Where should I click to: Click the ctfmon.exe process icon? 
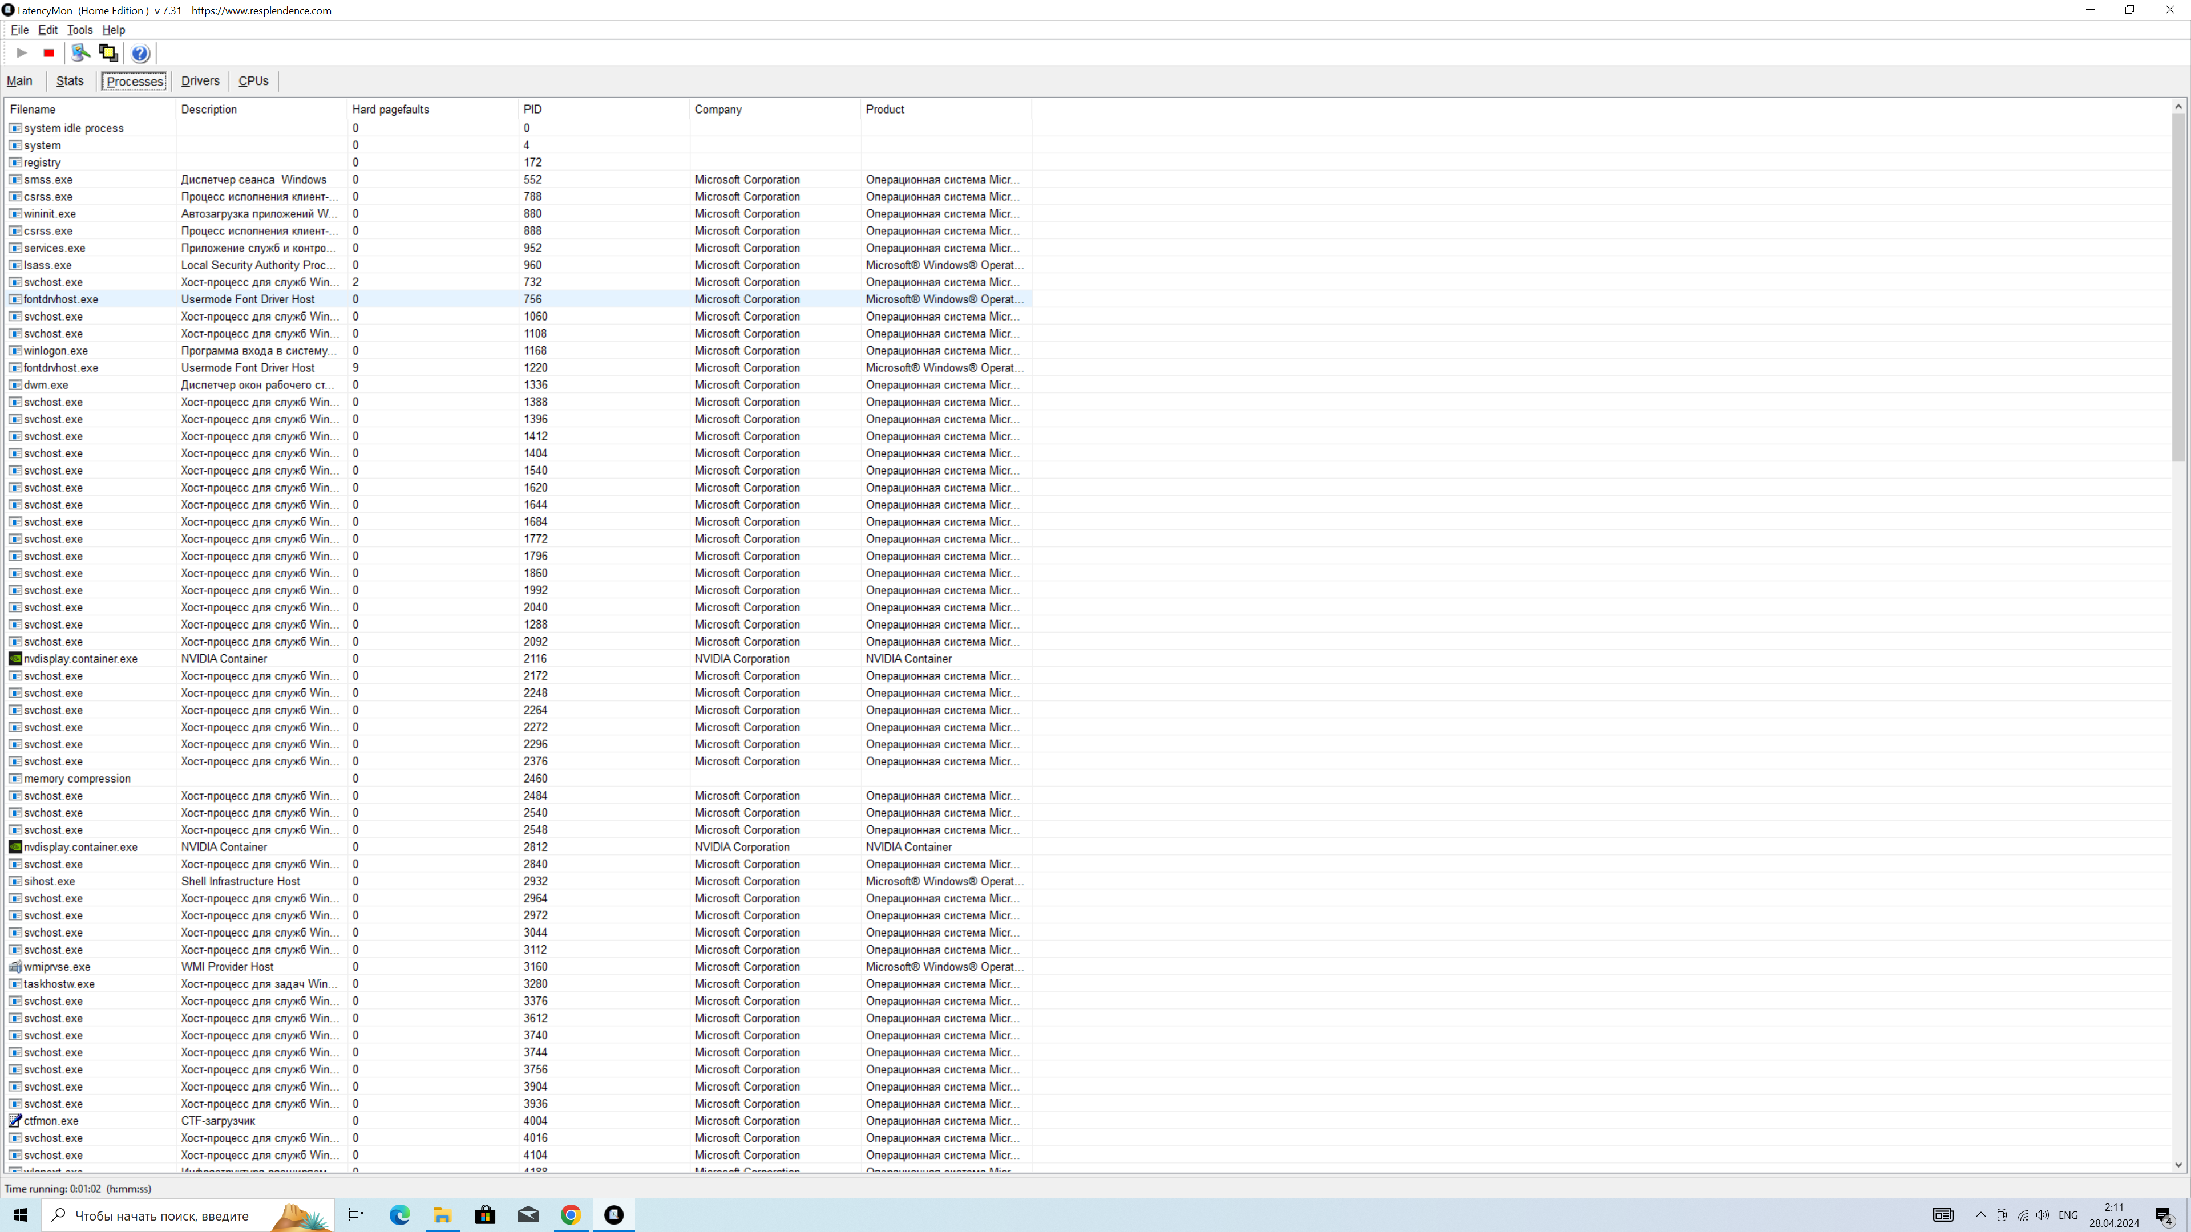point(15,1121)
